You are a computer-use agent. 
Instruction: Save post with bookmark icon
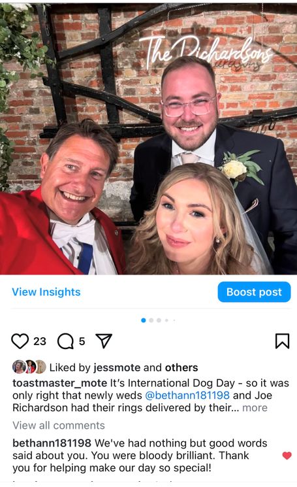282,341
